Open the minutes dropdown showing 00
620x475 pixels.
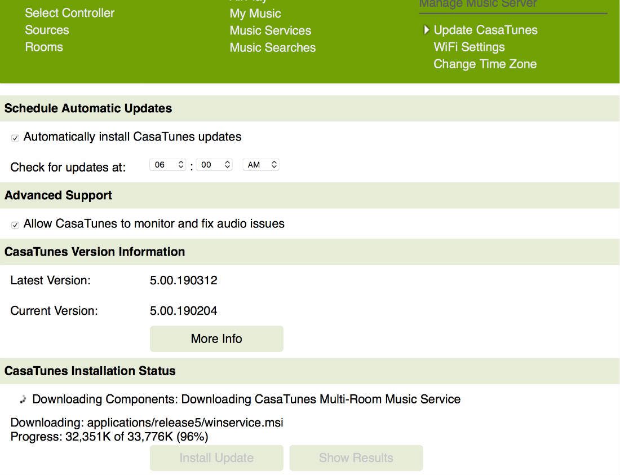[214, 165]
